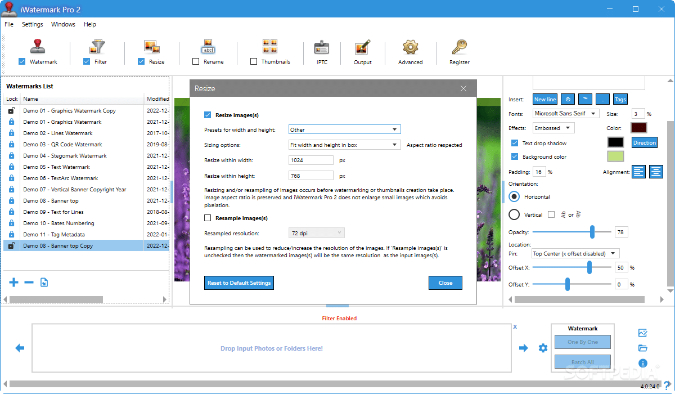This screenshot has width=675, height=394.
Task: Clear input photos with small x
Action: tap(515, 326)
